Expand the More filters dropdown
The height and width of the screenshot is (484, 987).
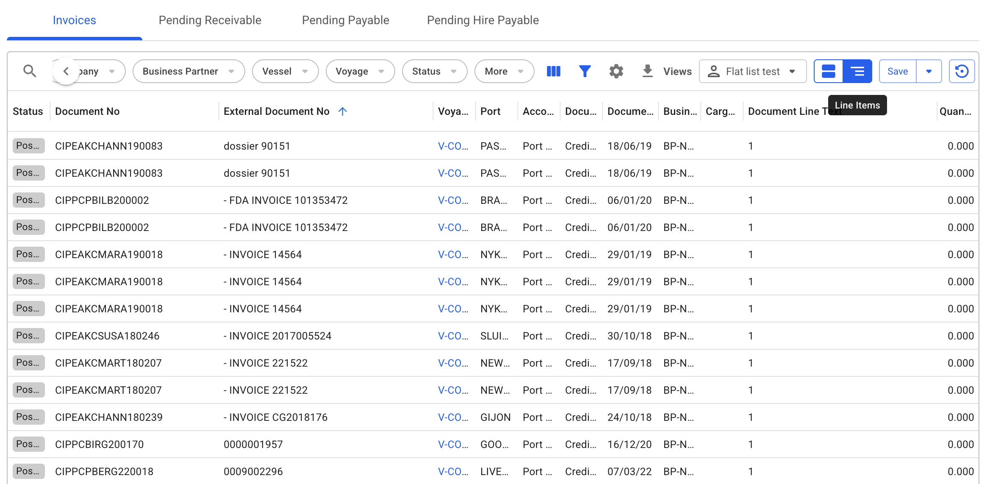tap(504, 71)
